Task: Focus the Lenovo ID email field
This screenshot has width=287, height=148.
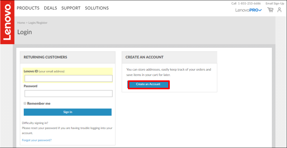Action: 69,78
